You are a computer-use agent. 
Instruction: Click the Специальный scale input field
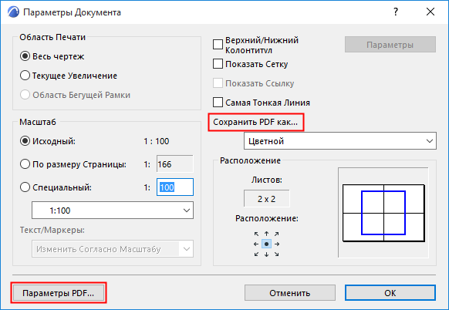pyautogui.click(x=175, y=187)
